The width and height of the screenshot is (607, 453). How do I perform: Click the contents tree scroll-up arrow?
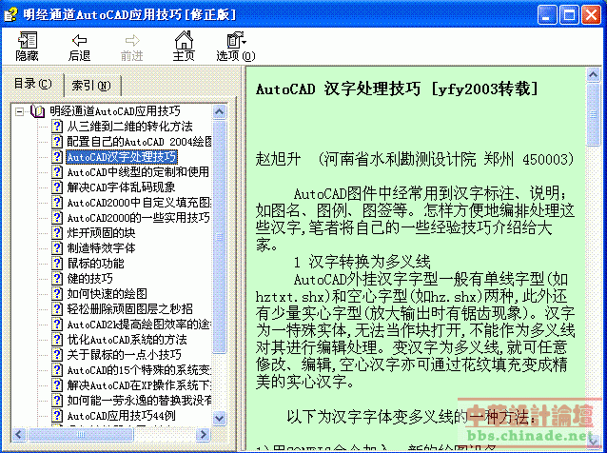click(x=220, y=112)
